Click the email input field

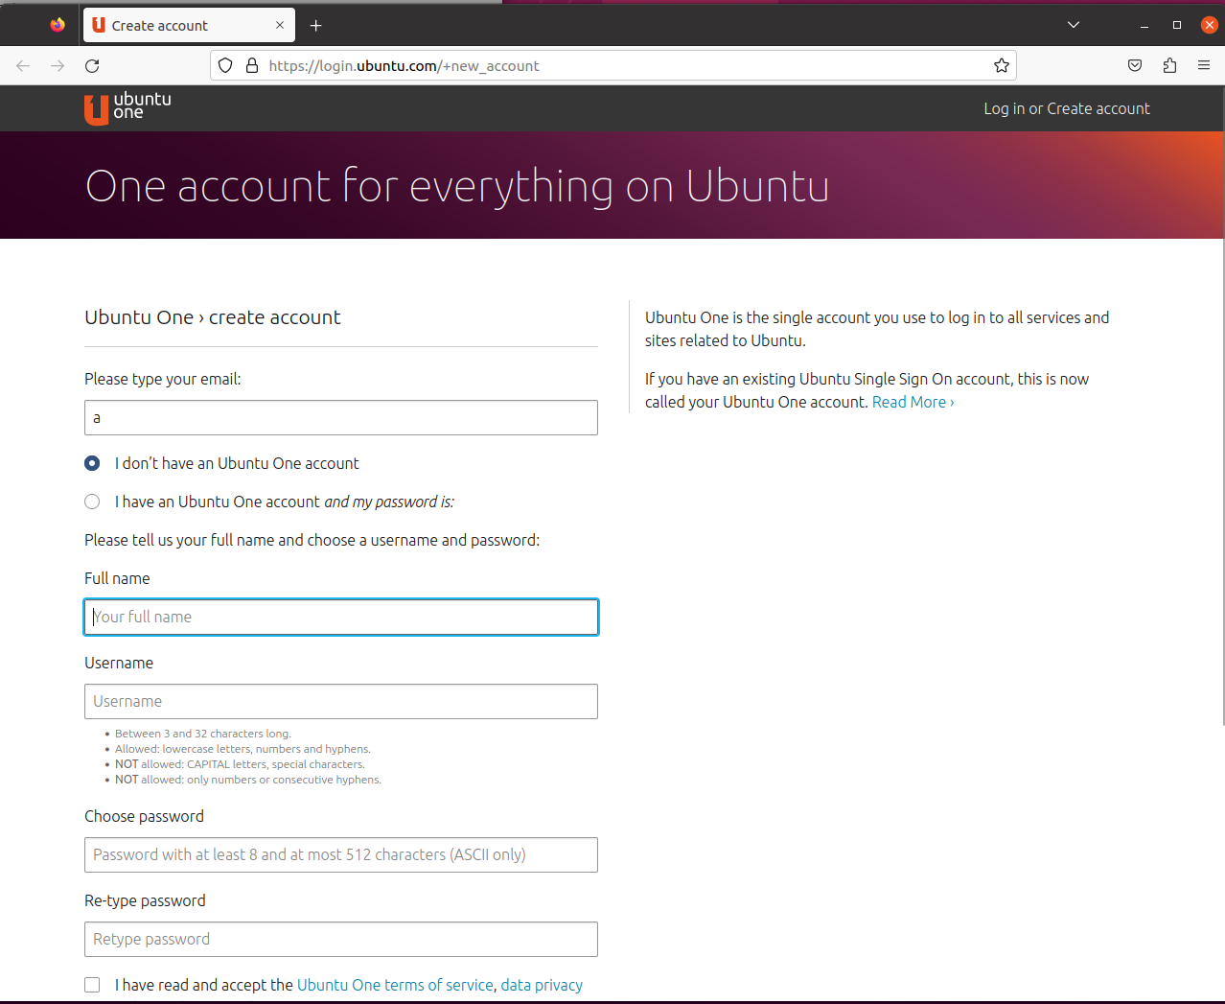(x=341, y=417)
